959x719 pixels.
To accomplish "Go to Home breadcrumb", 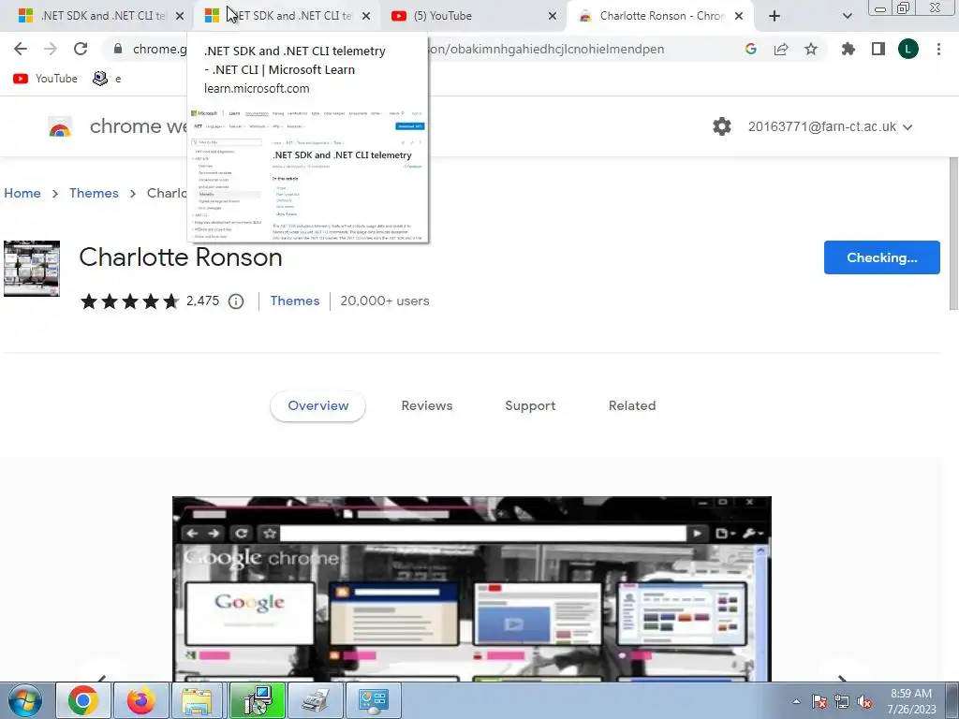I will (x=22, y=193).
